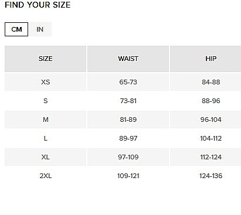Select the XL size row label
The image size is (241, 215).
pyautogui.click(x=46, y=157)
